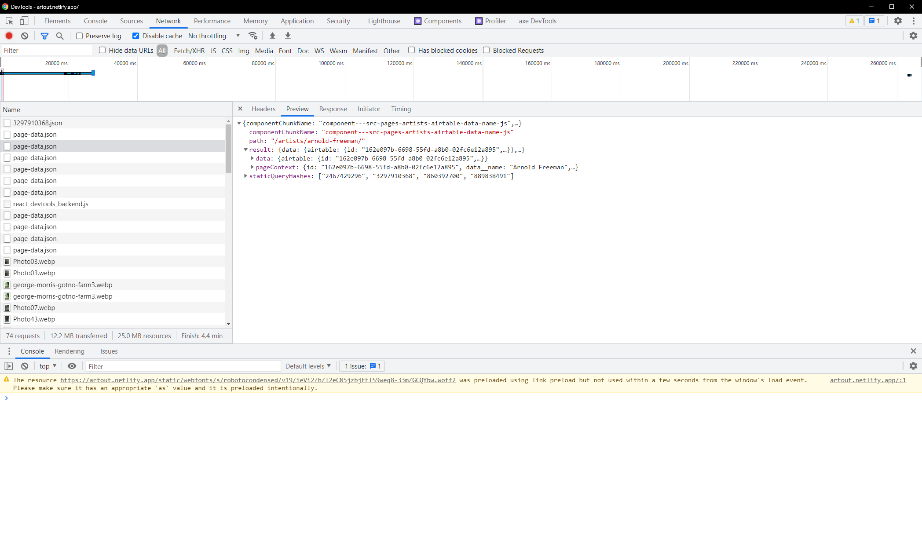Viewport: 922px width, 533px height.
Task: Close the console drawer
Action: coord(913,351)
